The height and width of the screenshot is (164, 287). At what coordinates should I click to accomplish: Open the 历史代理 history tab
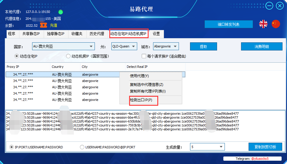pyautogui.click(x=97, y=34)
